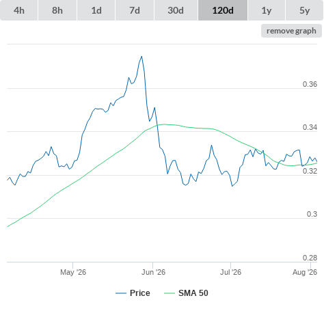The width and height of the screenshot is (324, 311).
Task: Switch to the 8h time range
Action: [x=57, y=10]
